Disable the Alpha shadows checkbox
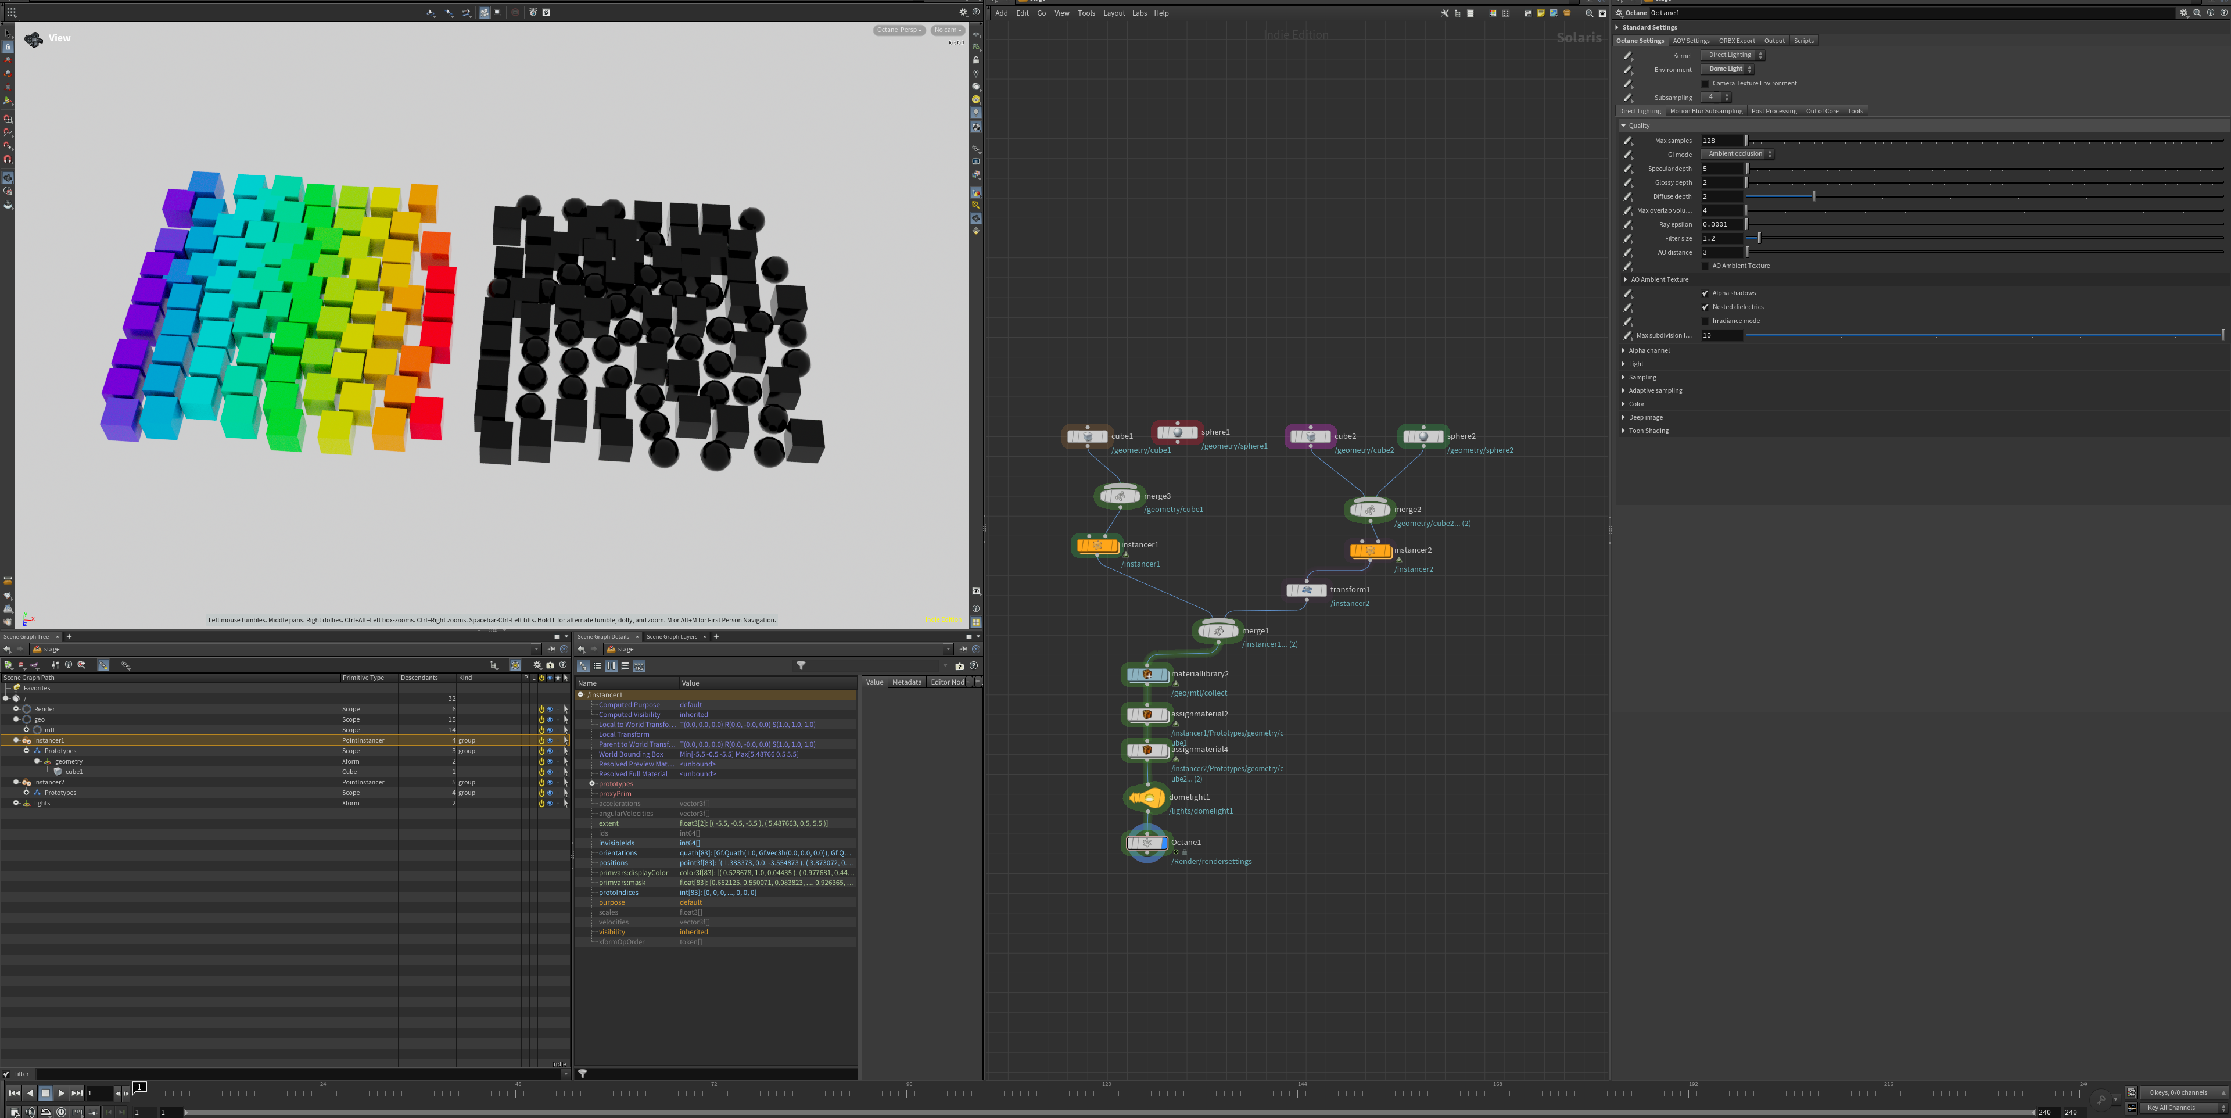 coord(1705,293)
